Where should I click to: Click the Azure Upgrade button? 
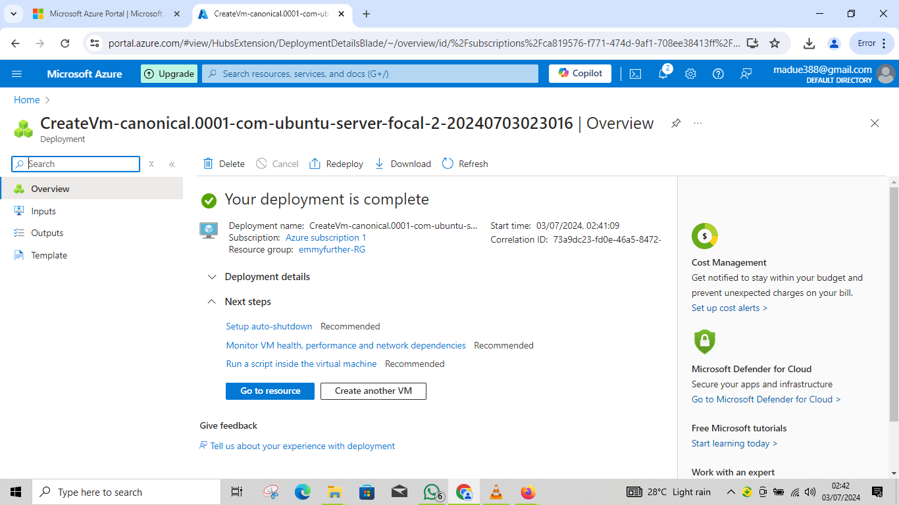pyautogui.click(x=169, y=74)
